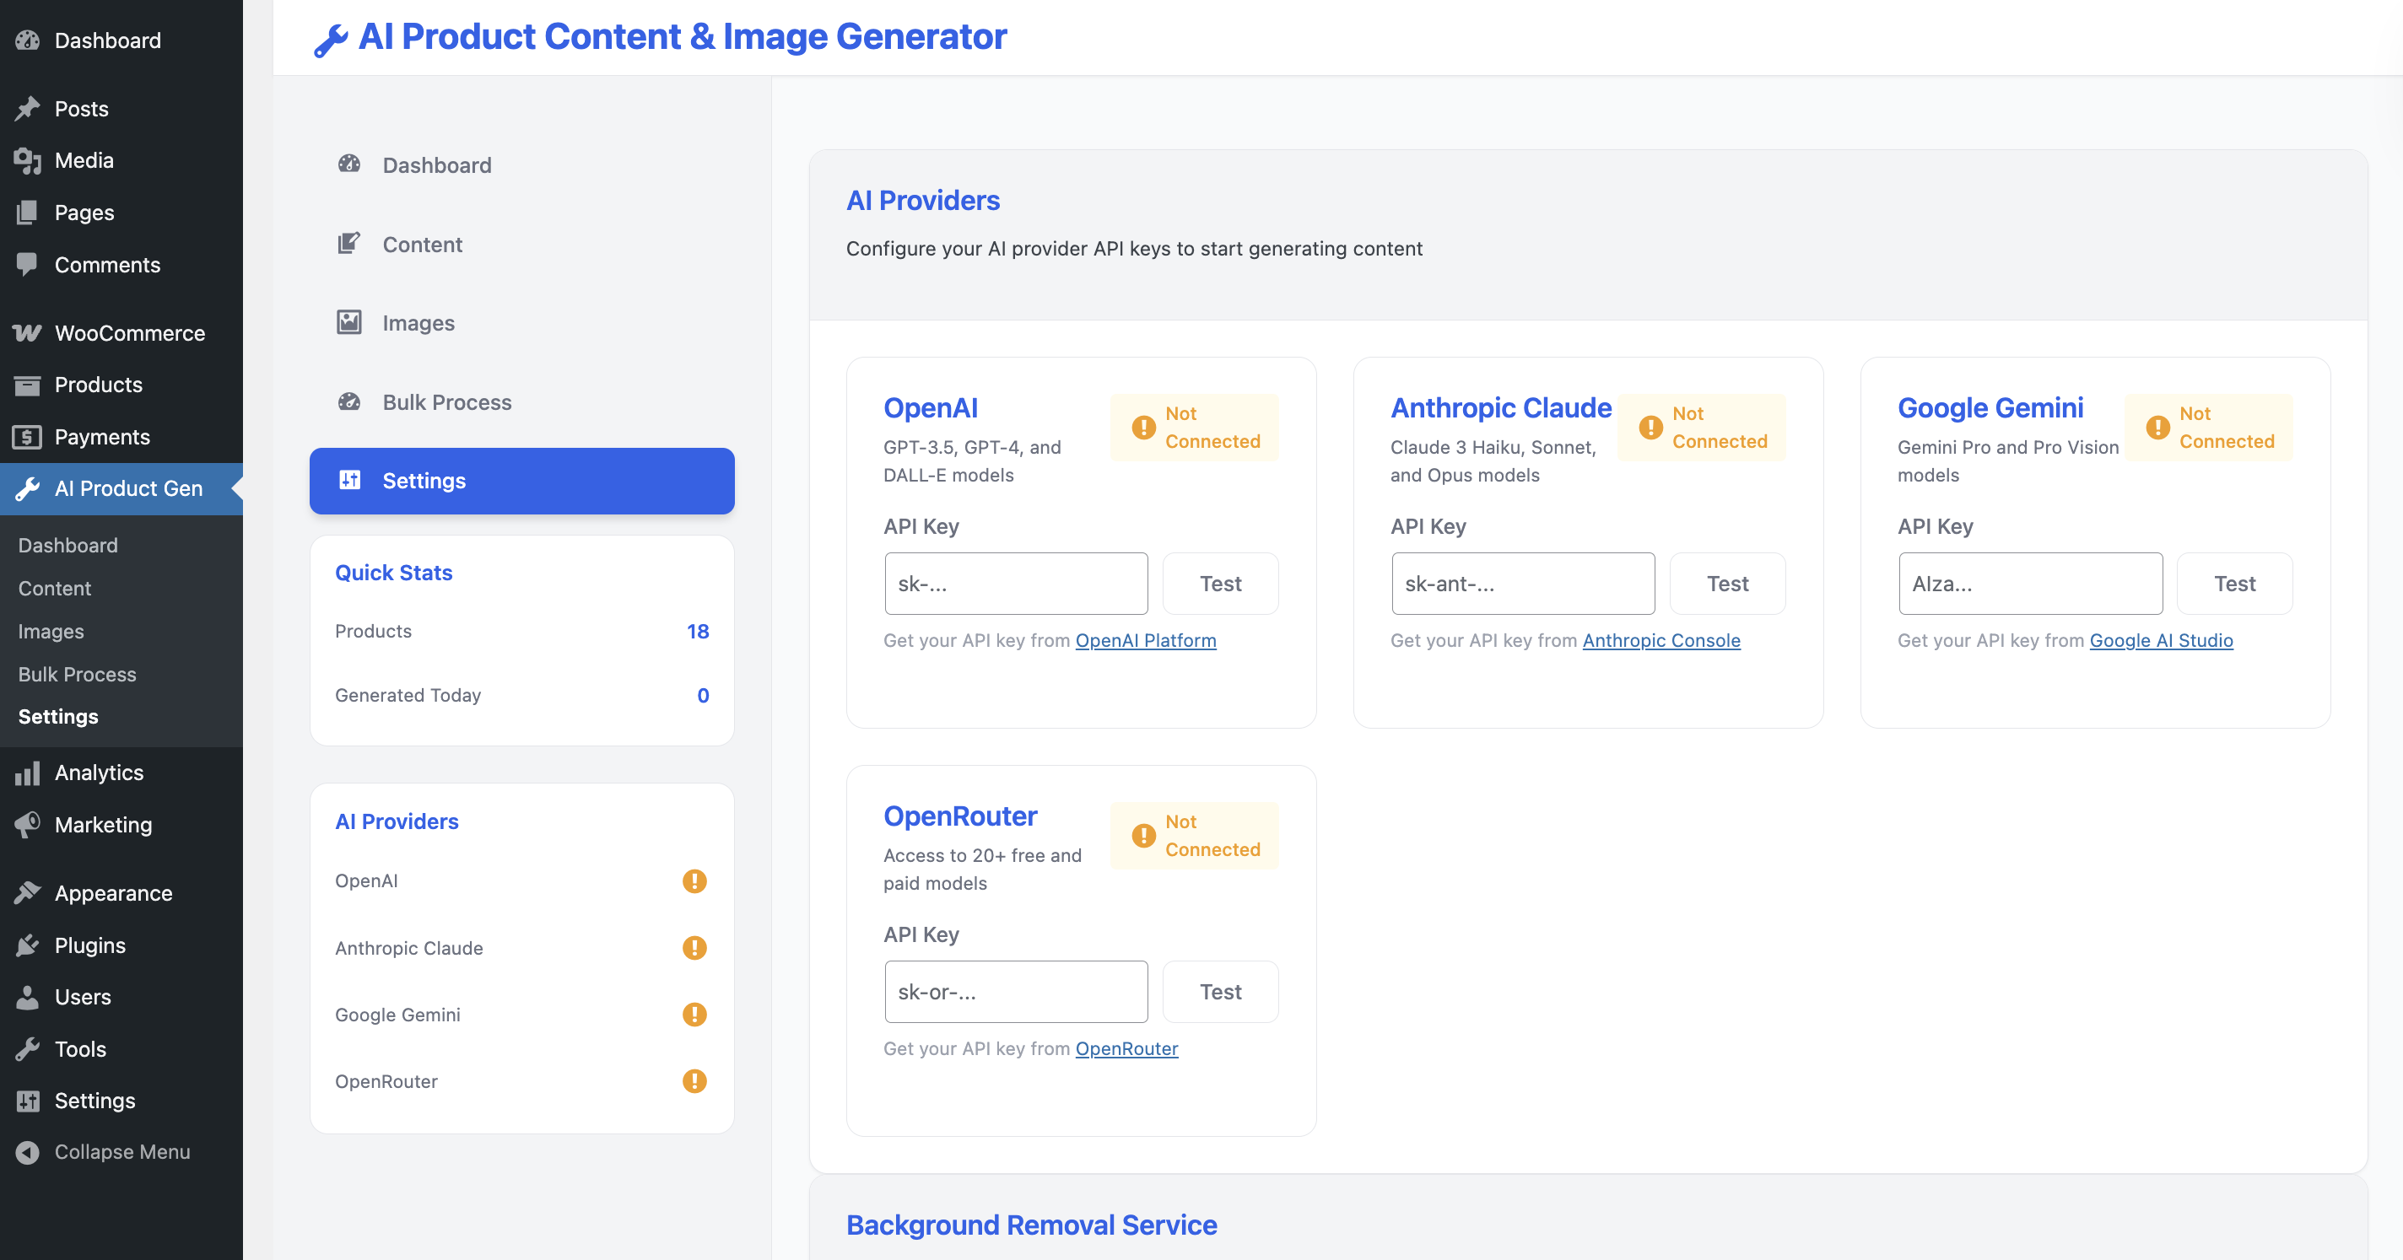The height and width of the screenshot is (1260, 2403).
Task: Select the Products icon in admin sidebar
Action: (28, 385)
